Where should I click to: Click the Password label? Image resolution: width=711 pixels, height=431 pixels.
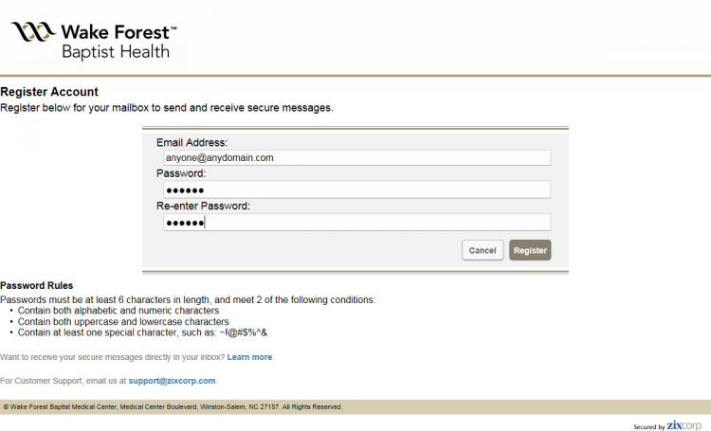pos(181,173)
